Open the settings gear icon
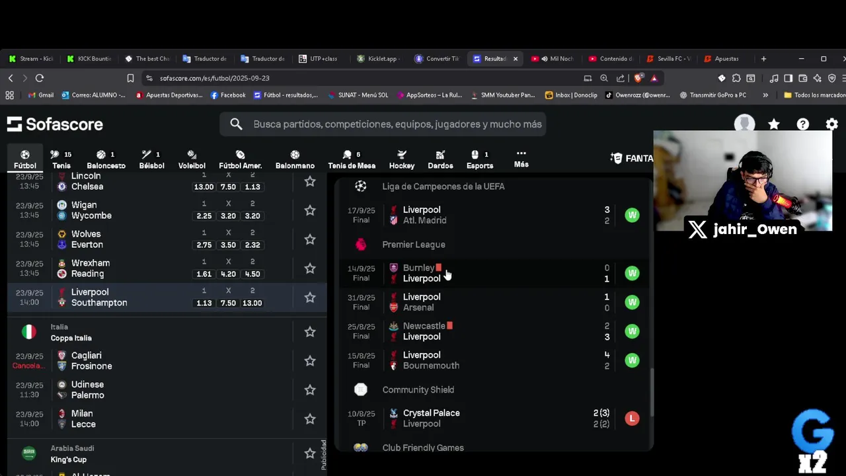The width and height of the screenshot is (846, 476). point(832,124)
